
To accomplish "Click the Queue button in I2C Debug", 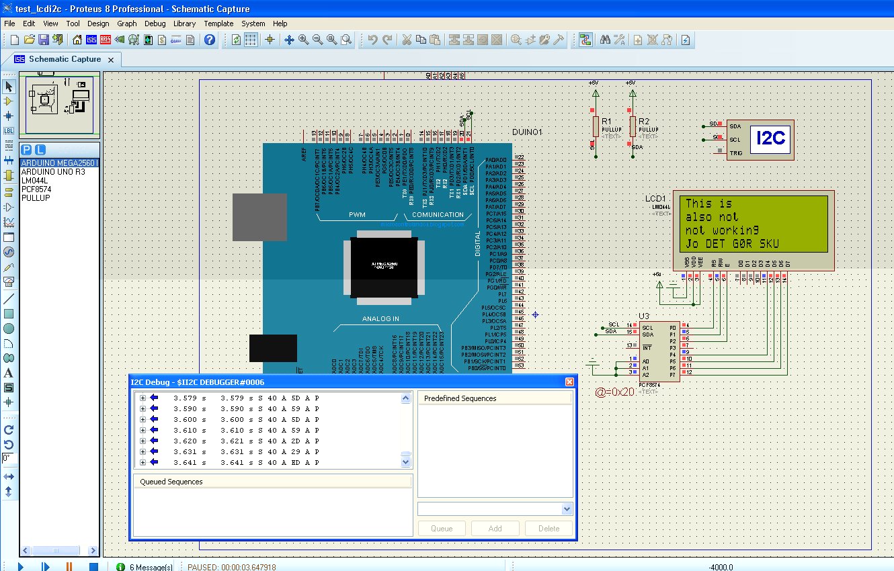I will pyautogui.click(x=442, y=528).
